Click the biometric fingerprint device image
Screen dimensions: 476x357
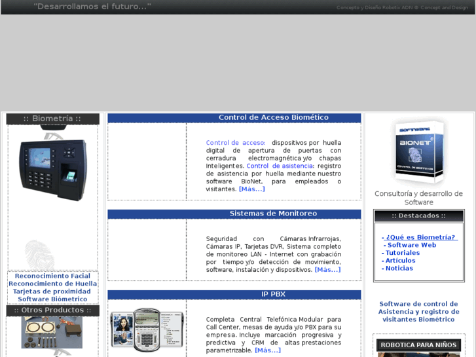point(53,169)
